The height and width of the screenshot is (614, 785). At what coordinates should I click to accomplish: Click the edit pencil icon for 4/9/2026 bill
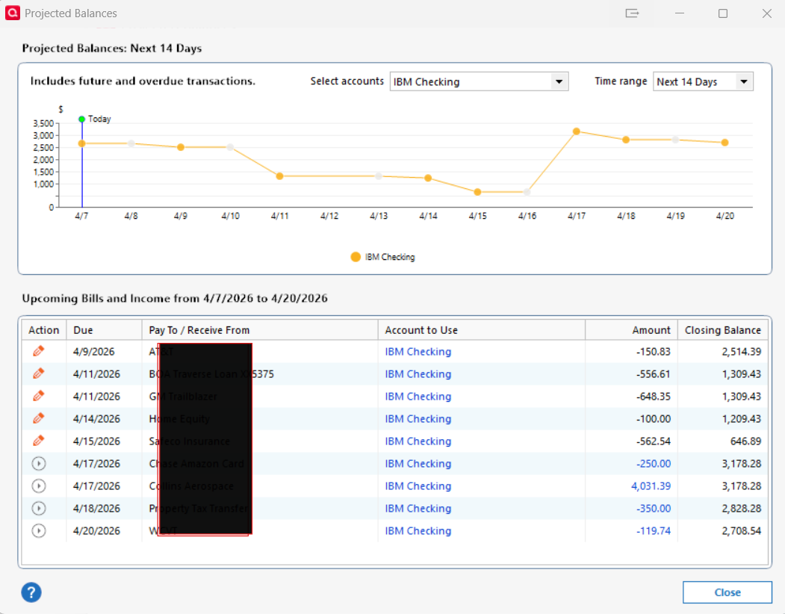point(39,351)
